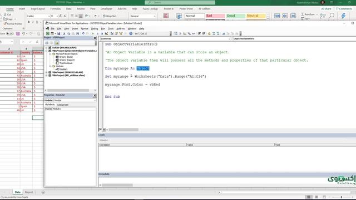Apply the Neutral cell style swatch
Image resolution: width=356 pixels, height=200 pixels.
coord(256,16)
